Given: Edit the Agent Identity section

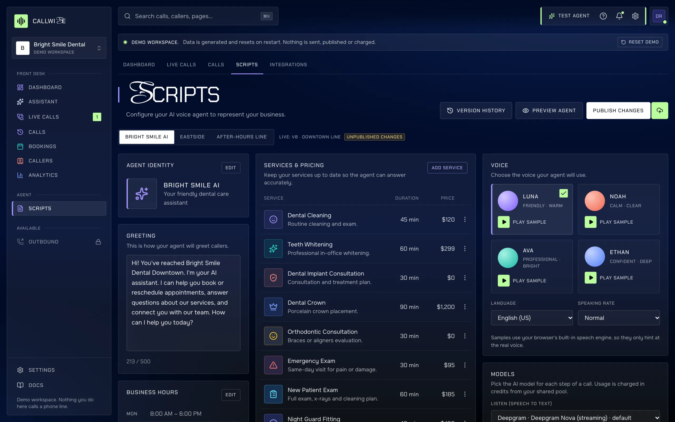Looking at the screenshot, I should pos(231,168).
